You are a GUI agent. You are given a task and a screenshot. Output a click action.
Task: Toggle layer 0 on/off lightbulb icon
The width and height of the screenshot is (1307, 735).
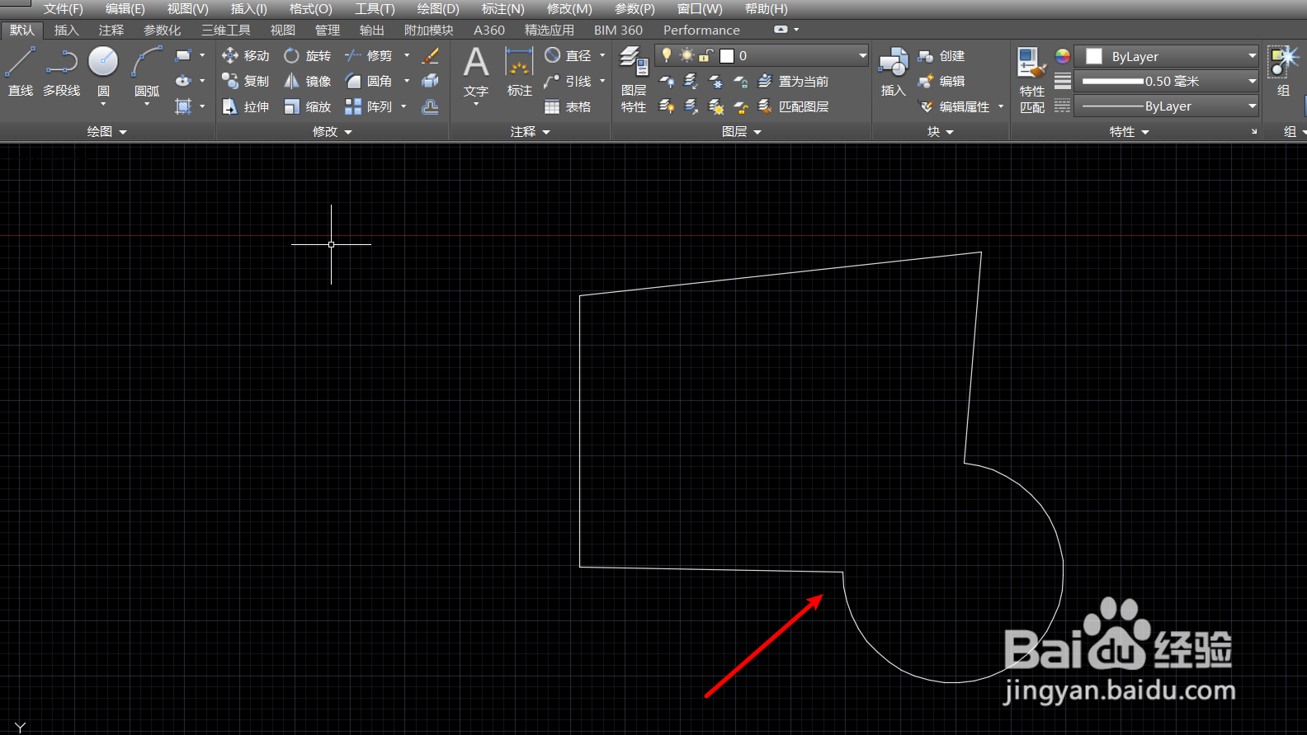(667, 55)
